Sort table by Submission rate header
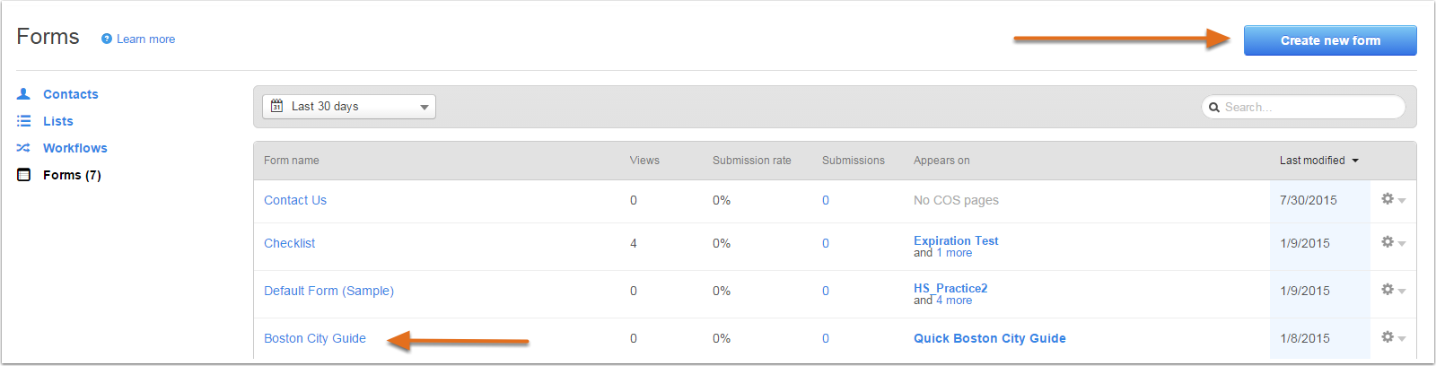Image resolution: width=1436 pixels, height=366 pixels. [x=752, y=161]
